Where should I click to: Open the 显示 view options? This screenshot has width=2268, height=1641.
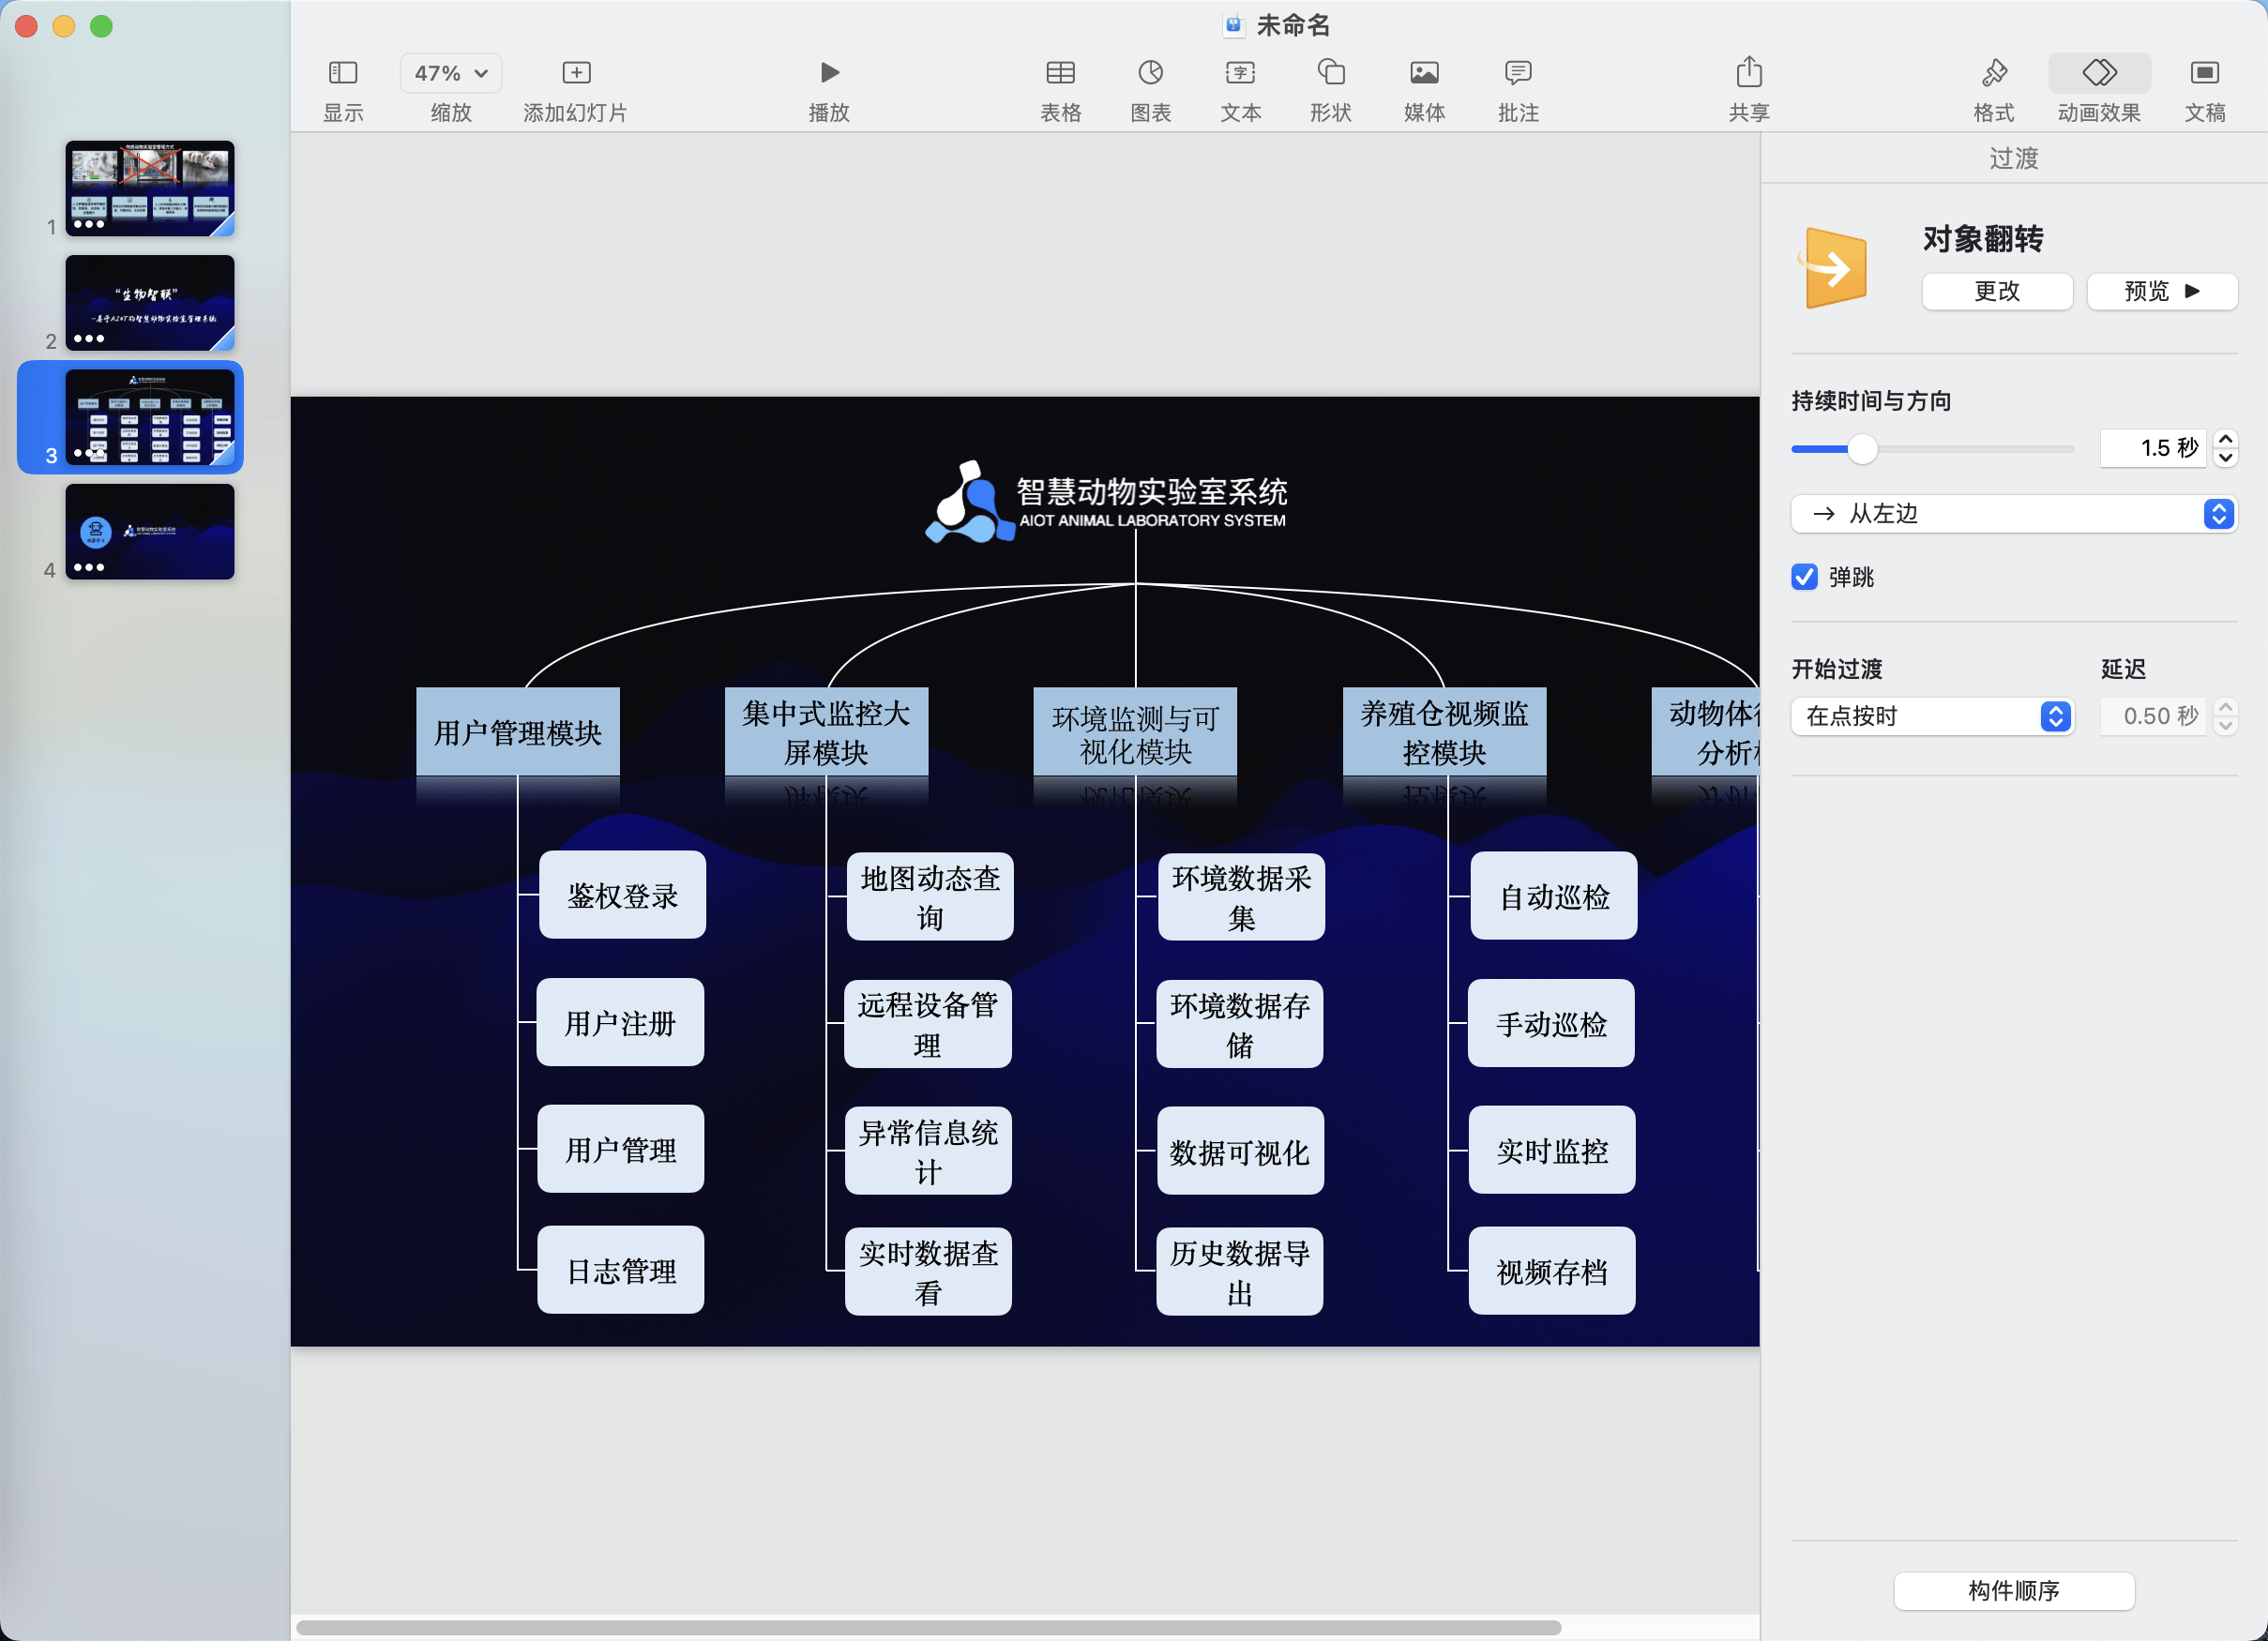pyautogui.click(x=343, y=73)
